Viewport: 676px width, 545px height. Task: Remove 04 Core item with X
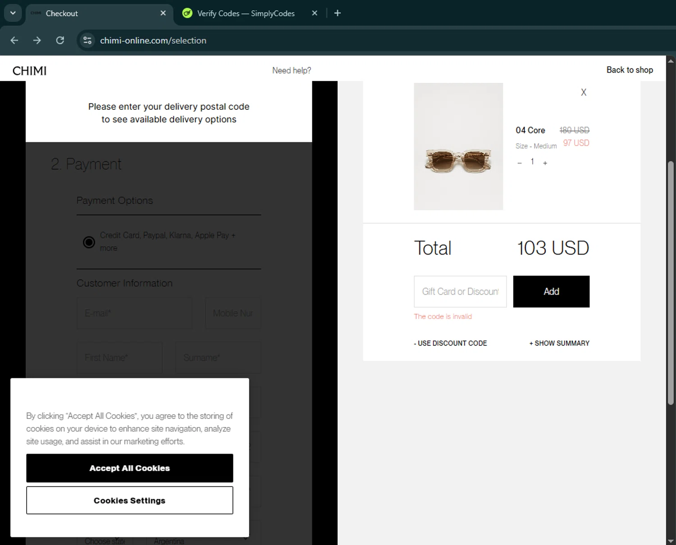[584, 92]
